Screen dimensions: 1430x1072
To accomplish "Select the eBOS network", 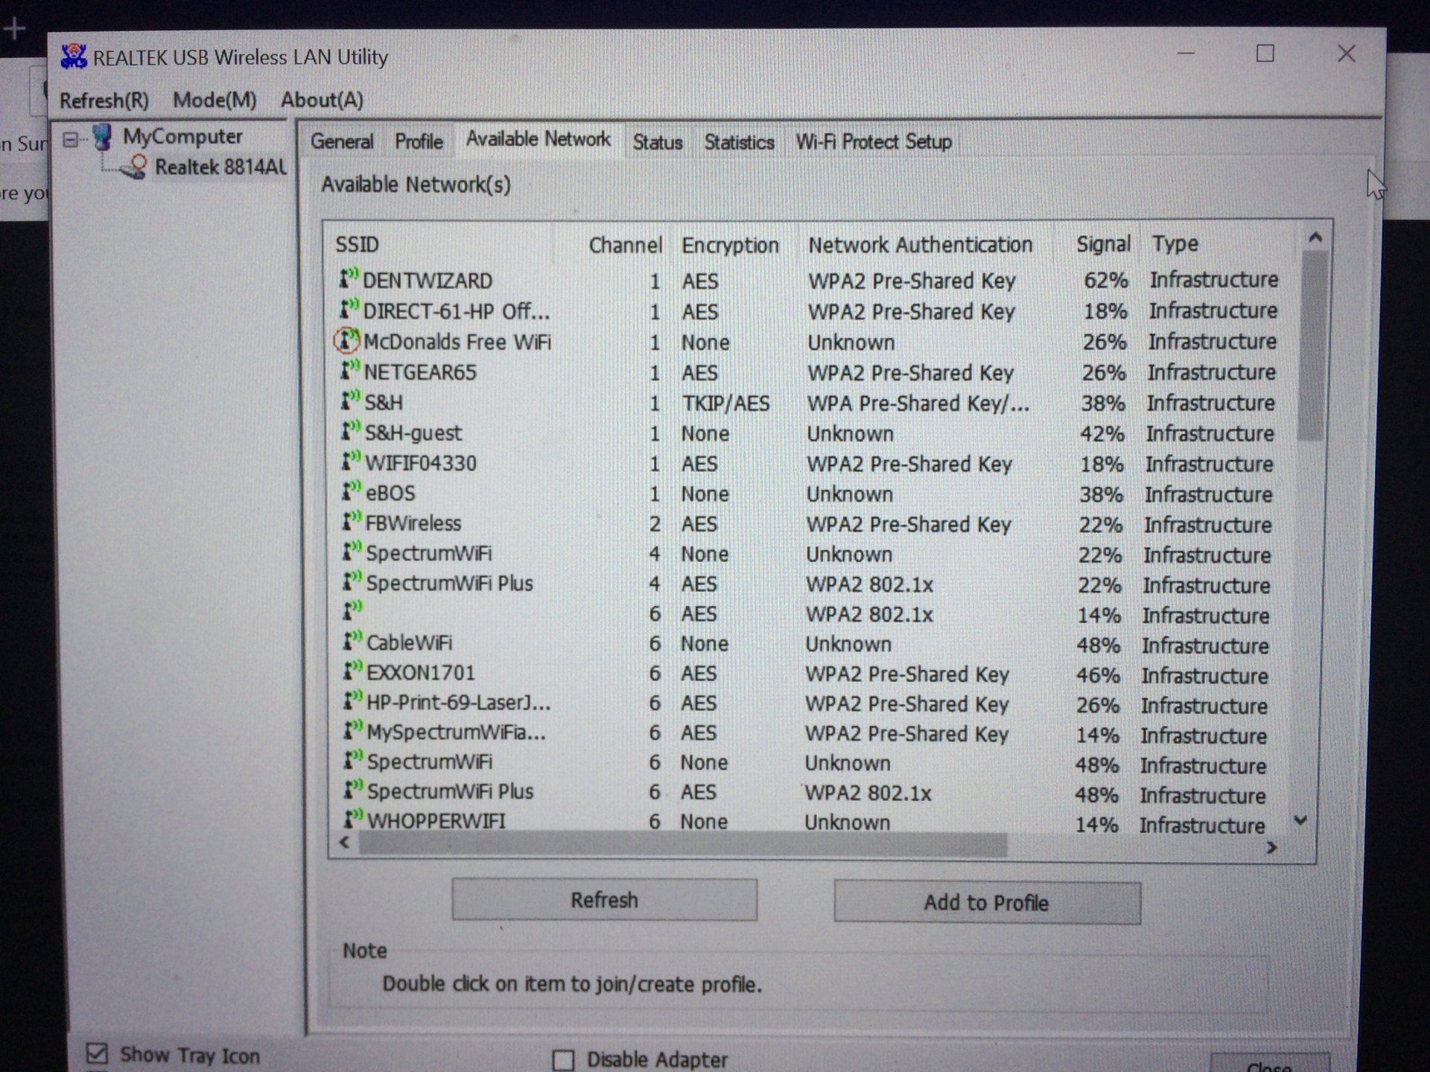I will (807, 494).
